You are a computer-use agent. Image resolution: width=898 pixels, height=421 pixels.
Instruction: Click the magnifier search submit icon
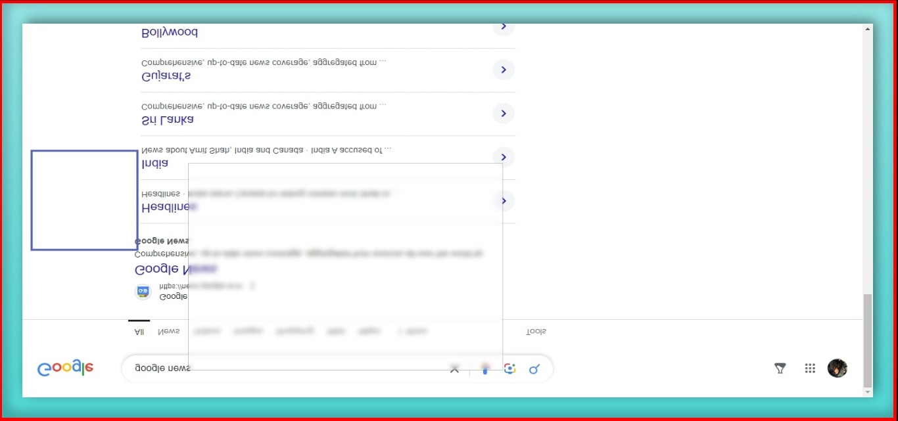click(x=534, y=368)
